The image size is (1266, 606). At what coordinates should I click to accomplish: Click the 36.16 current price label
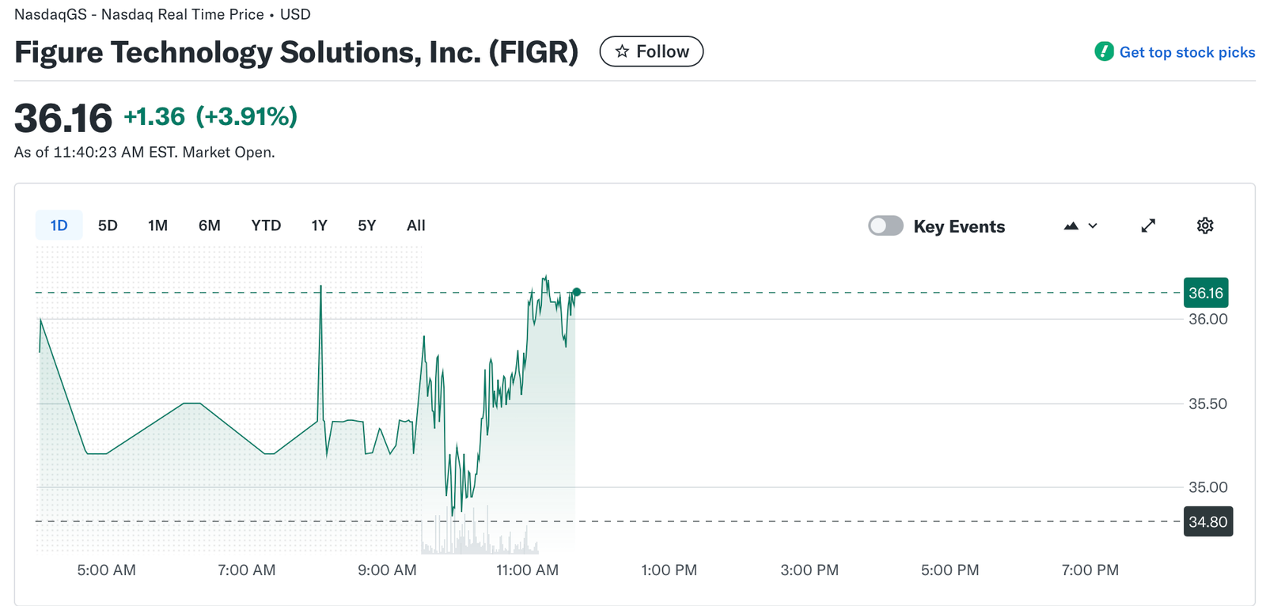point(1205,293)
